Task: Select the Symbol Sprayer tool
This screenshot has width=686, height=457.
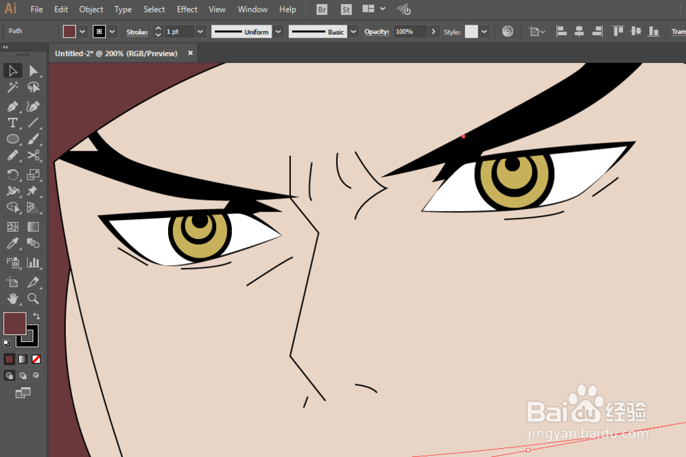Action: coord(12,262)
